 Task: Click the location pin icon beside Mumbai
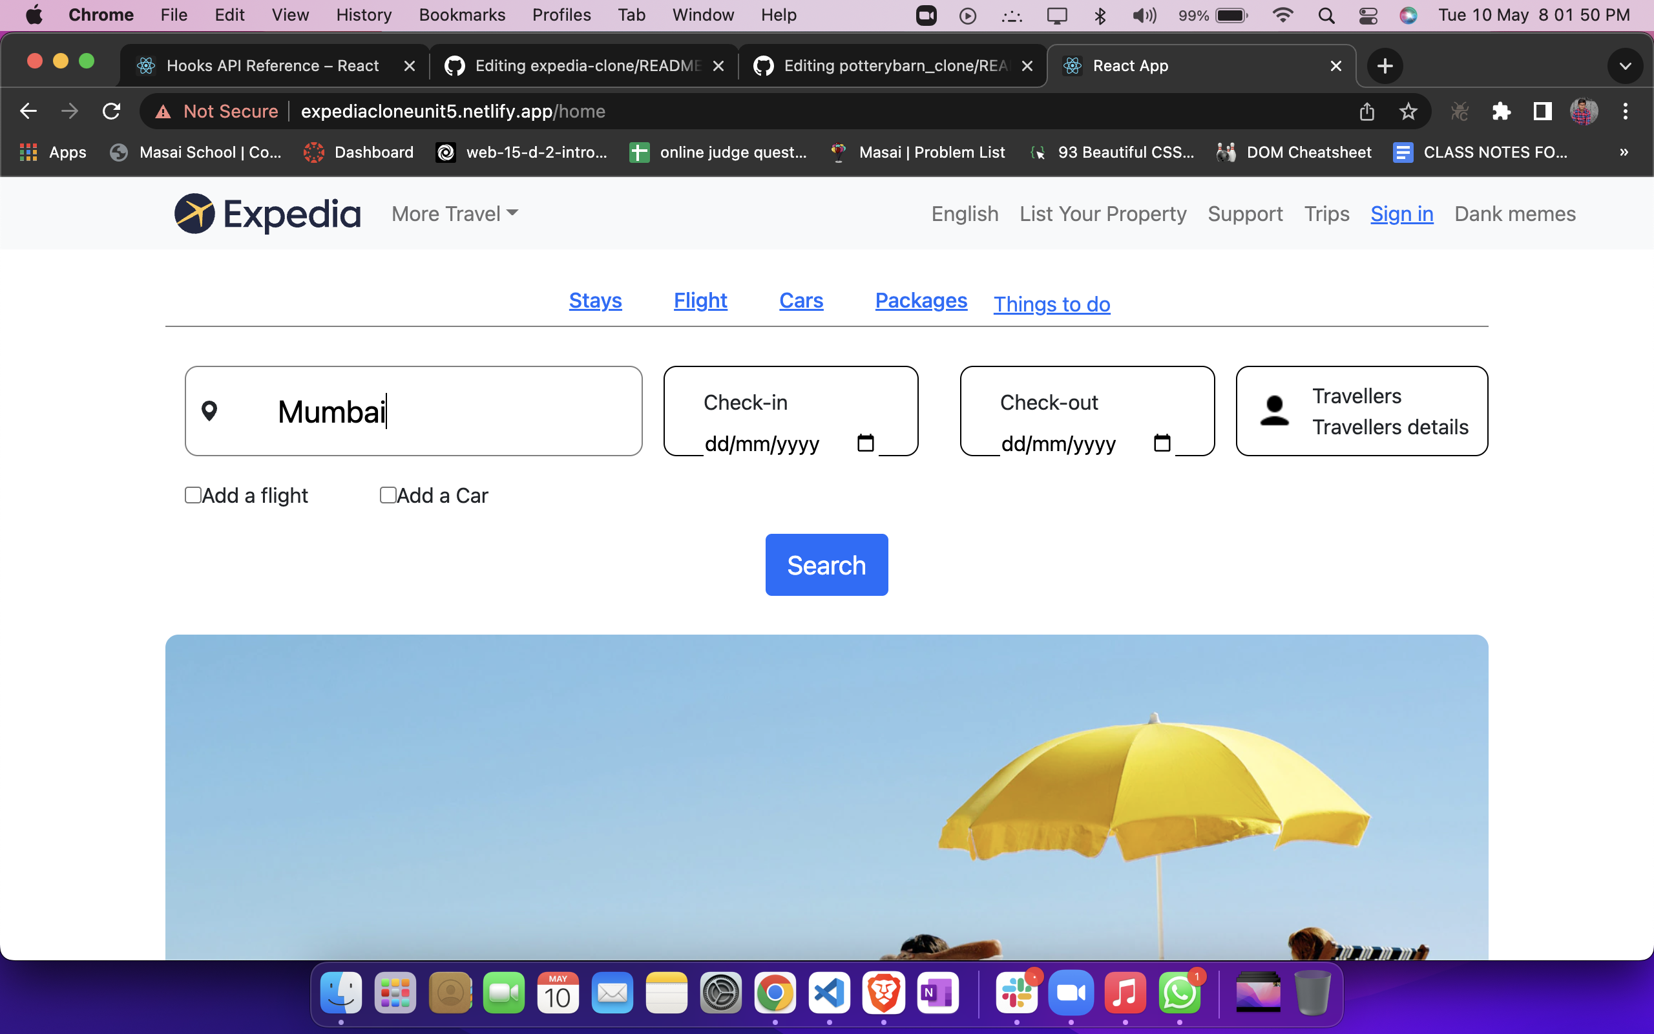click(x=210, y=410)
